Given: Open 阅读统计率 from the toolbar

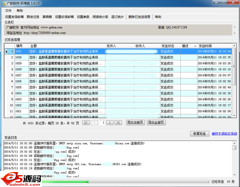Looking at the screenshot, I should pos(100,17).
